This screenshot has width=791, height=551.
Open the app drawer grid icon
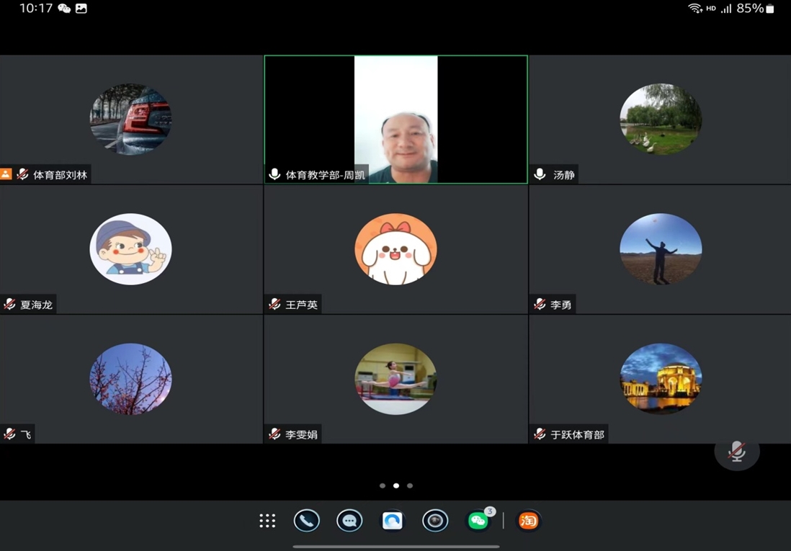coord(267,521)
